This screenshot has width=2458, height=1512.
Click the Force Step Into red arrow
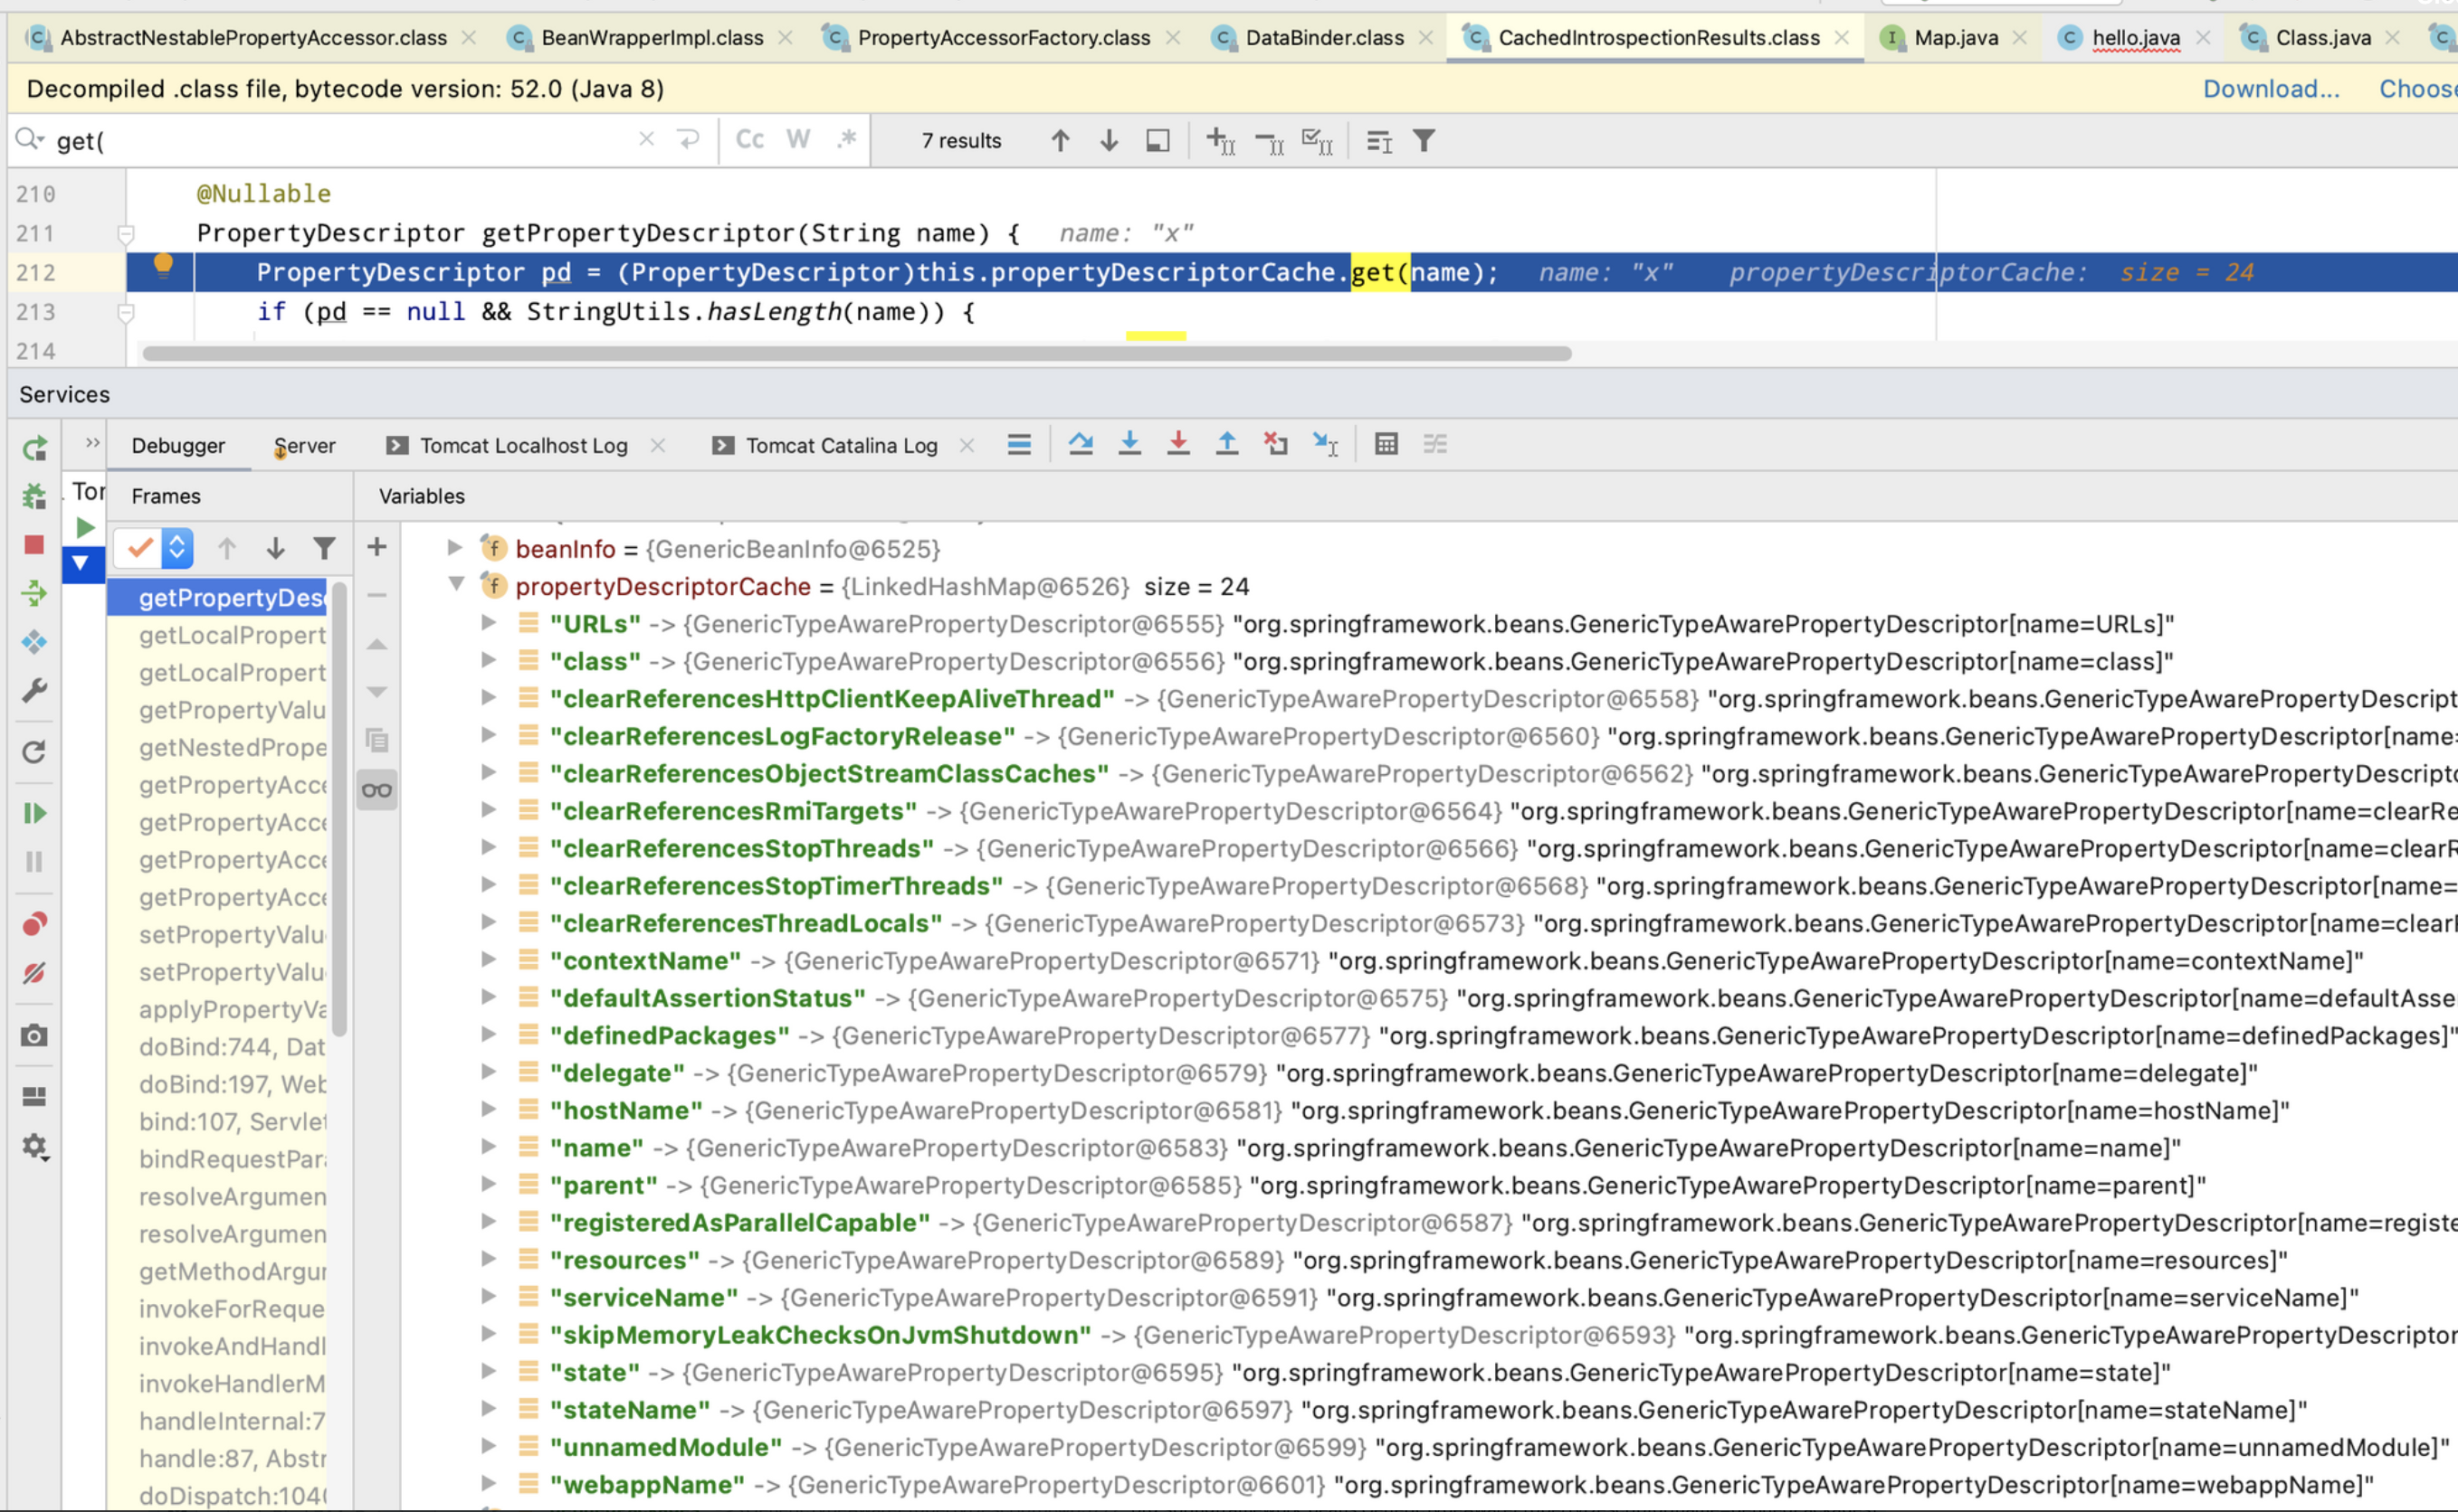tap(1179, 444)
